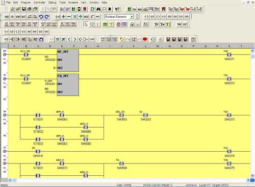Select the TG4 coil %M0375
The image size is (255, 187).
pos(229,163)
